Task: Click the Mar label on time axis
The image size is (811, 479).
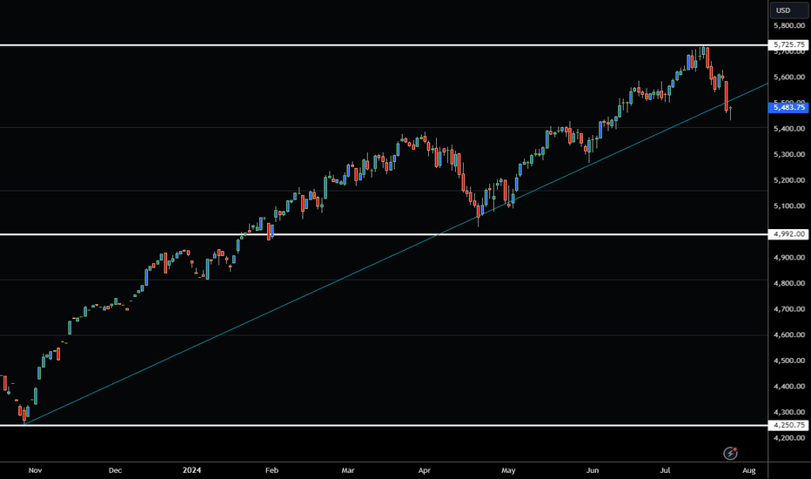Action: pyautogui.click(x=347, y=470)
